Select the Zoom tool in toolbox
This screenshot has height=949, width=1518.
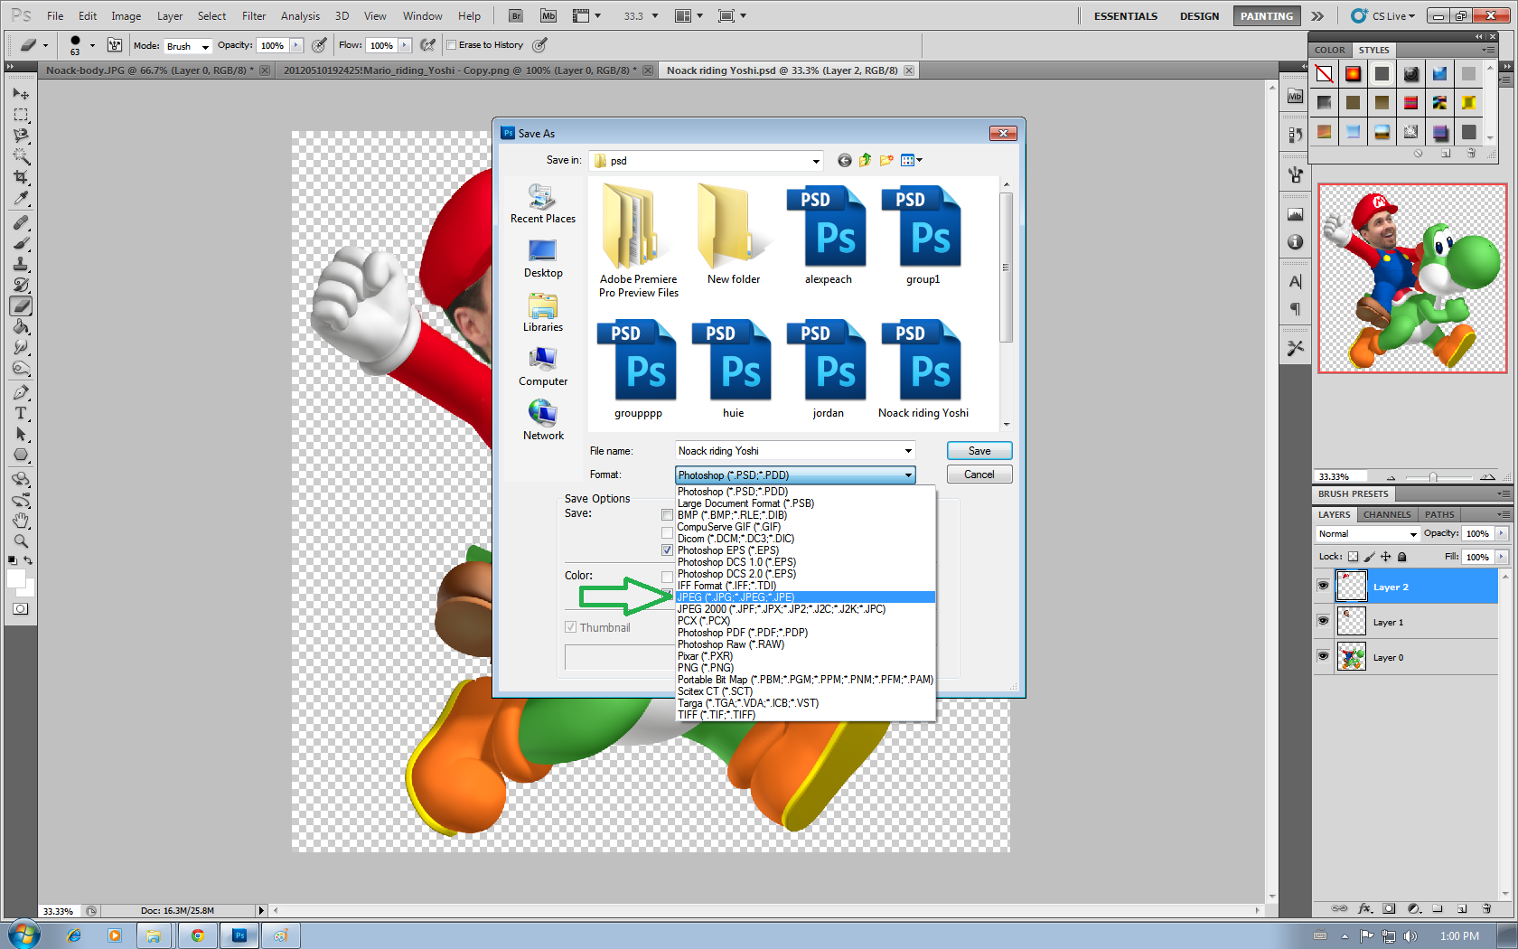pyautogui.click(x=21, y=541)
